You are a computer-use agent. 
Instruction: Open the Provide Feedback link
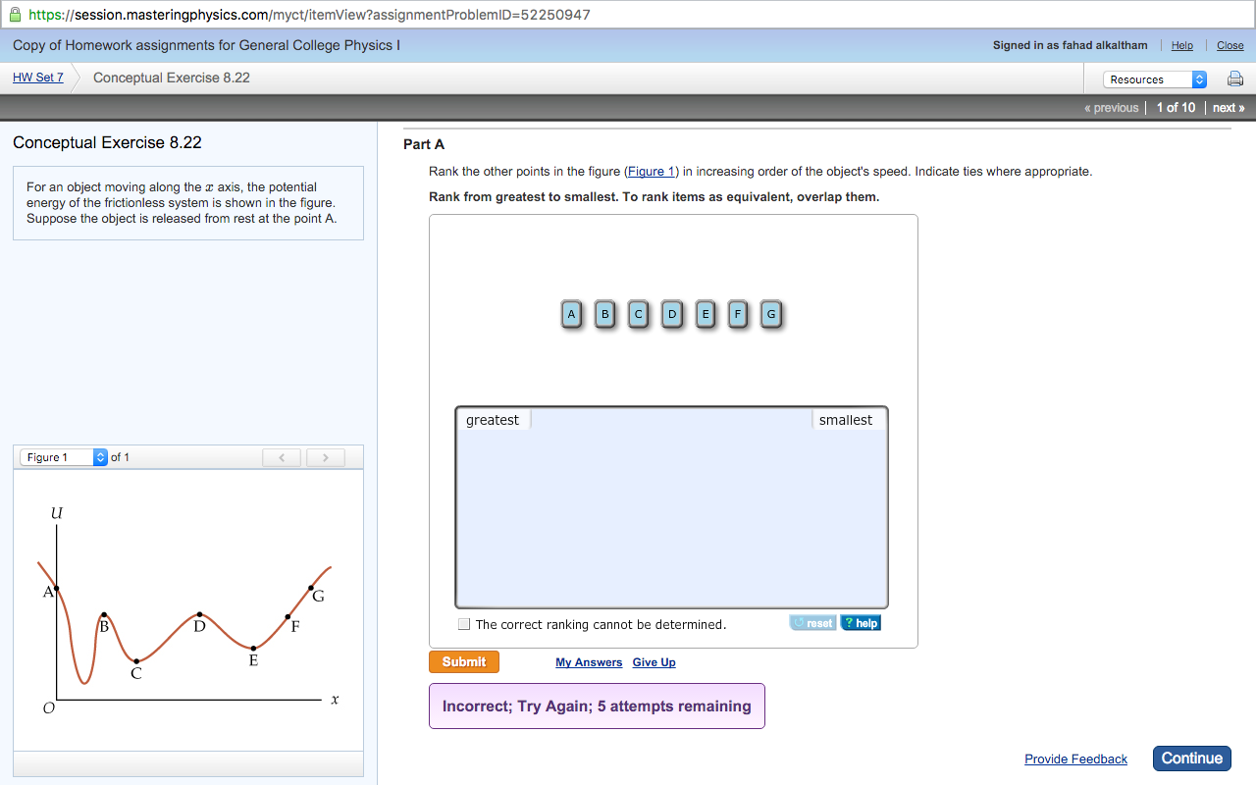[x=1075, y=759]
